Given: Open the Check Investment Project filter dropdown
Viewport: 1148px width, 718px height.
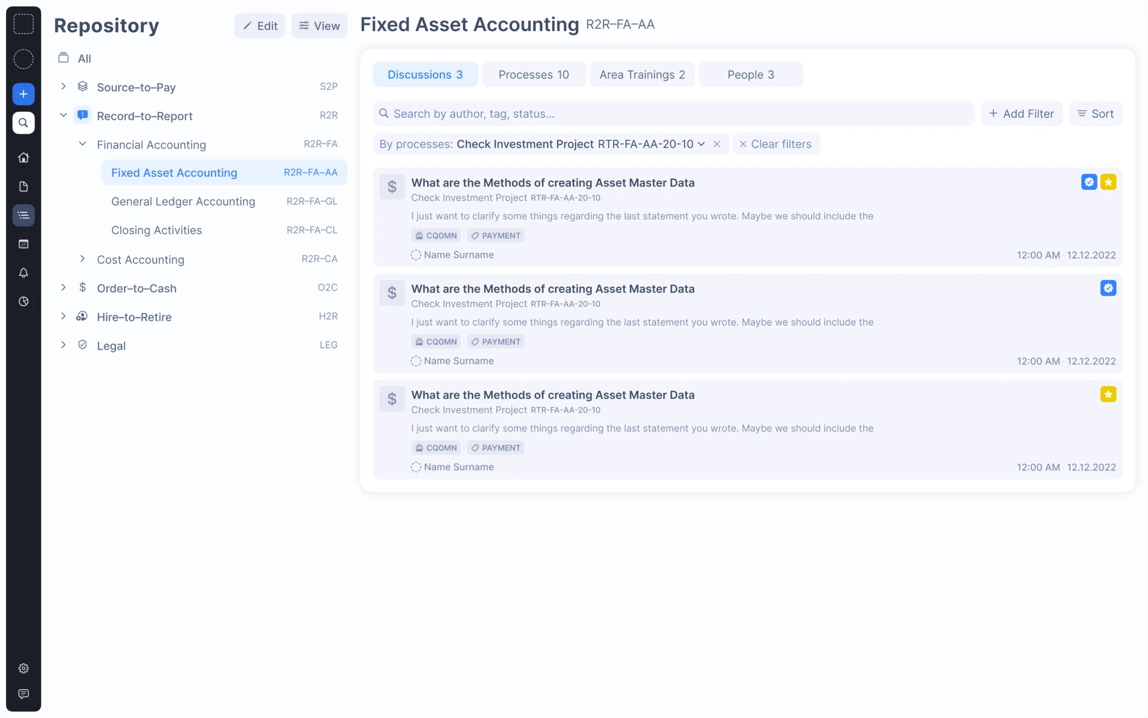Looking at the screenshot, I should [701, 144].
